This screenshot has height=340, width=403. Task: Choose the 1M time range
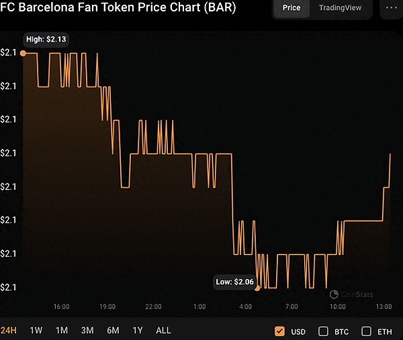[62, 331]
